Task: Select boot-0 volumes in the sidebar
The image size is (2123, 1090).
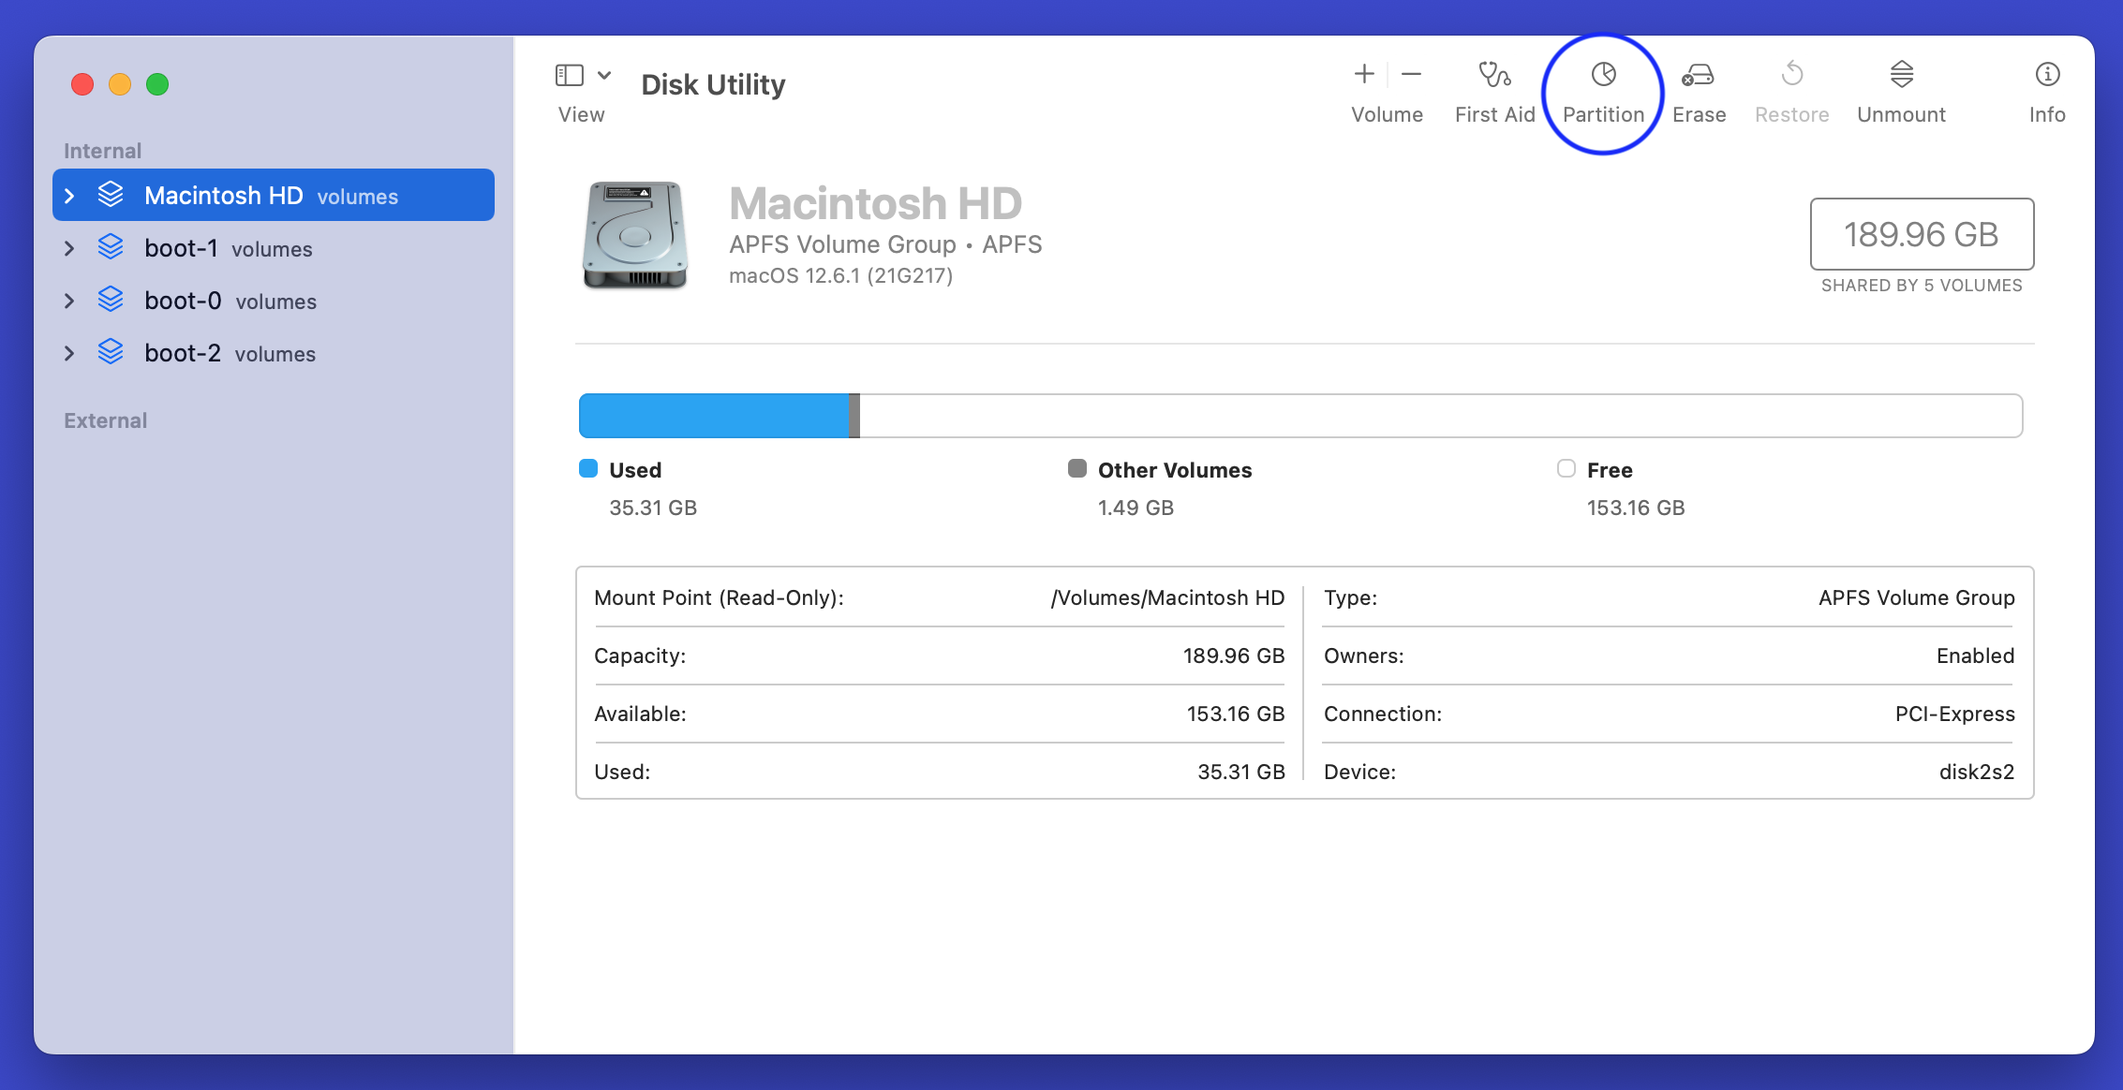Action: click(273, 301)
